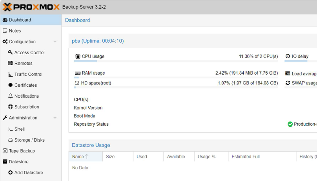Click the Storage / Disks drive icon
The width and height of the screenshot is (317, 181).
click(10, 140)
